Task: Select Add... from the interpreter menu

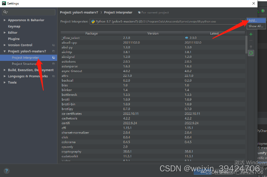Action: click(x=256, y=20)
